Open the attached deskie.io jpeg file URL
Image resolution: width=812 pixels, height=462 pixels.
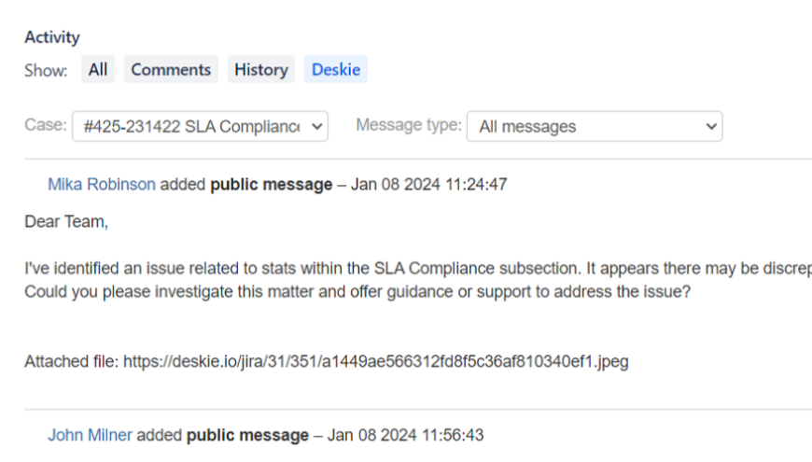pos(375,361)
